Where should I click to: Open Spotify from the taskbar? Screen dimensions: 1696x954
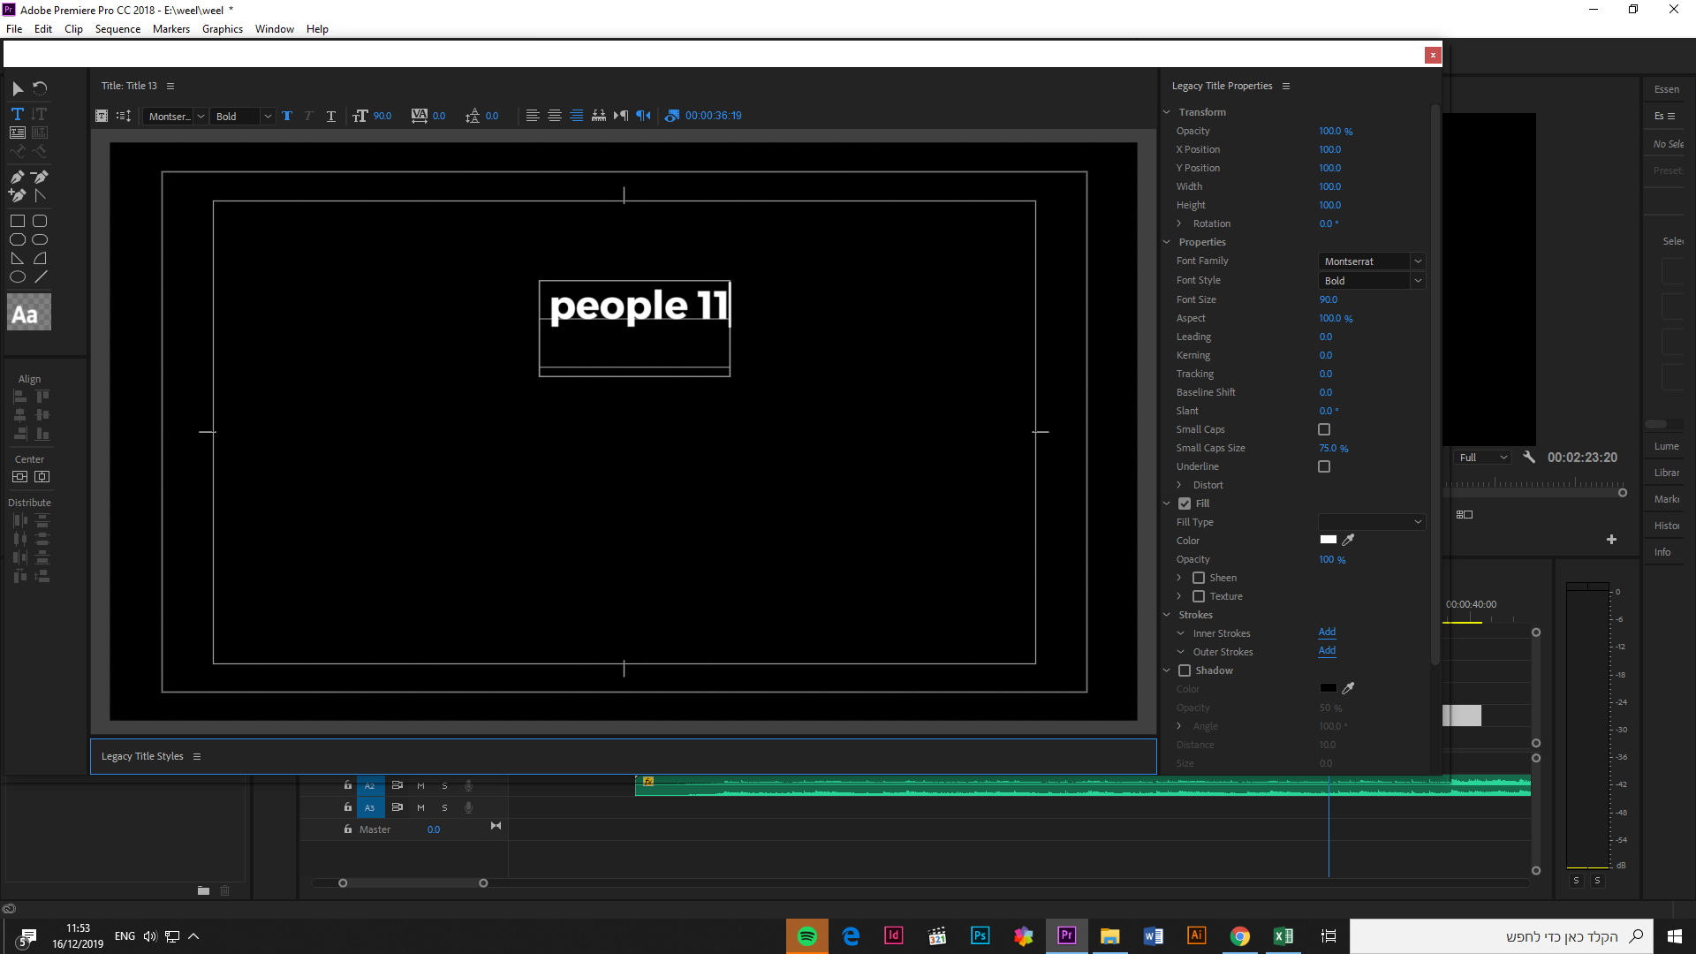(x=806, y=936)
